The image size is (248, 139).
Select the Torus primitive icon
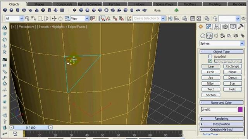click(x=24, y=10)
